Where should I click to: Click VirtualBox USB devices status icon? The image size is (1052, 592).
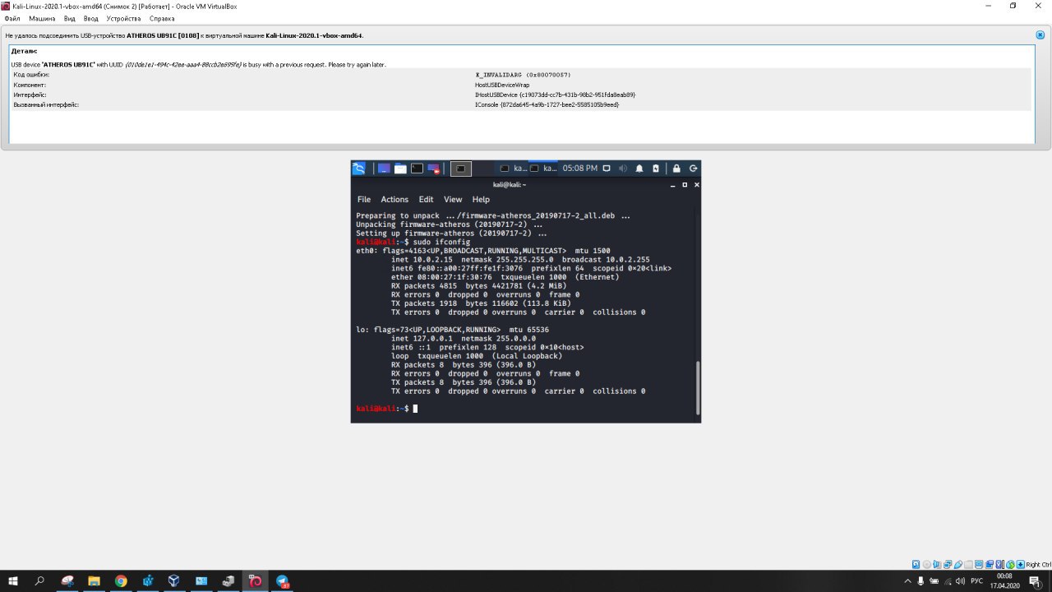958,564
